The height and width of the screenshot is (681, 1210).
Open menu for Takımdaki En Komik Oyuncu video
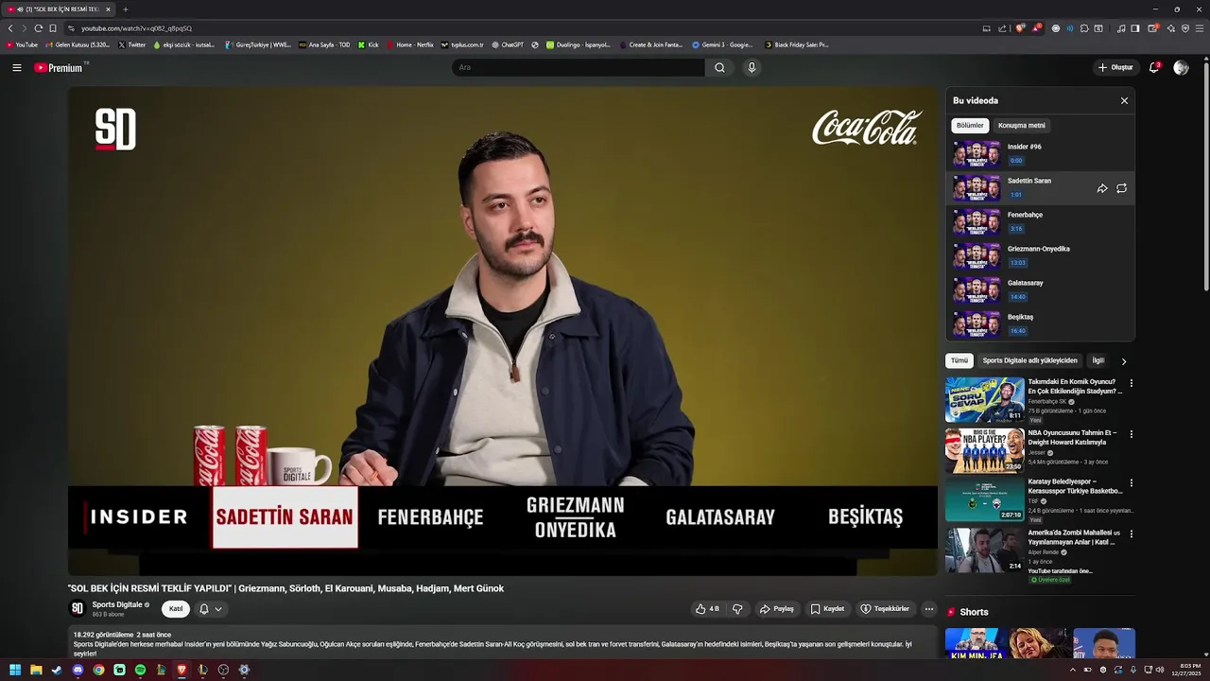coord(1131,383)
